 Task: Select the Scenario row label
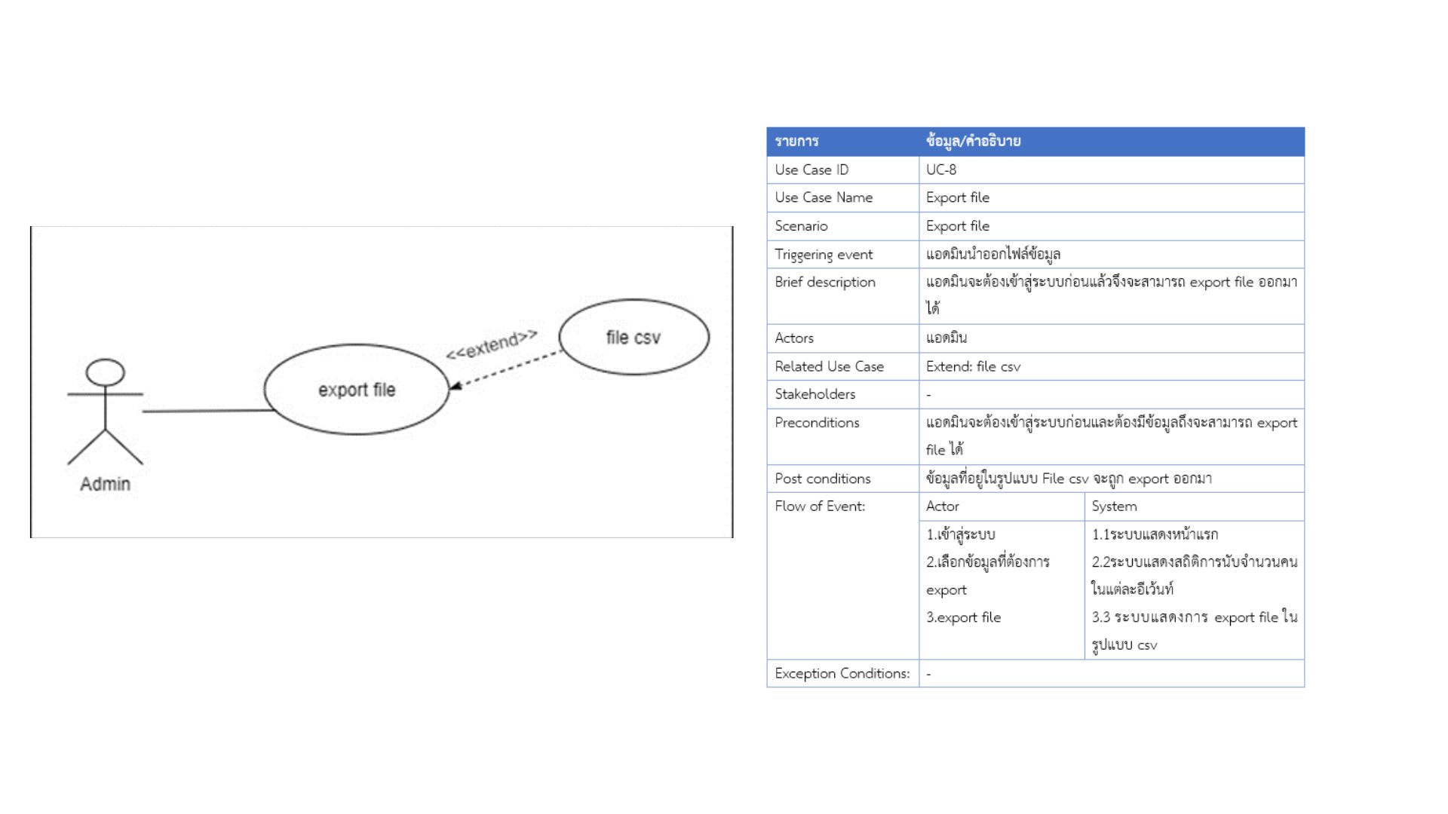tap(801, 226)
